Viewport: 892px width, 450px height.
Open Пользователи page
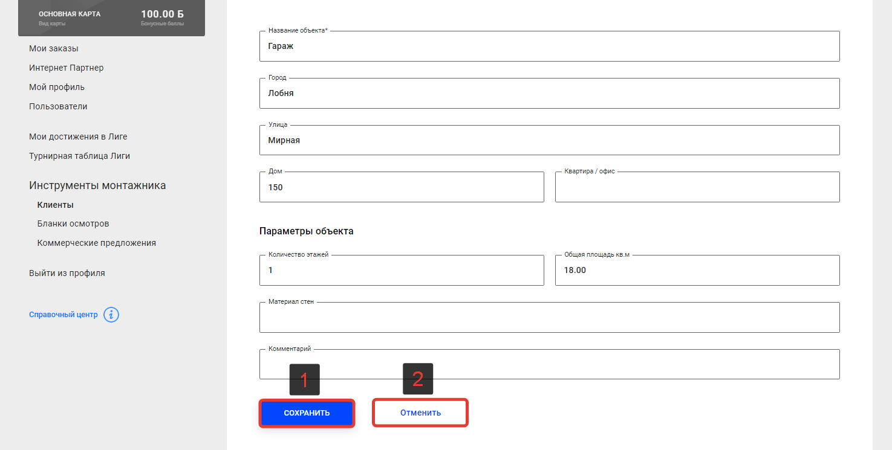pyautogui.click(x=58, y=106)
